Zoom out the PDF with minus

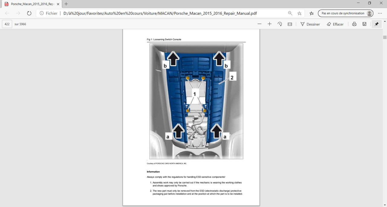coord(259,24)
